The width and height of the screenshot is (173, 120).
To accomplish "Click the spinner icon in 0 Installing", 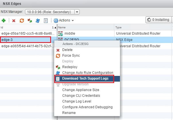I will coord(149,20).
